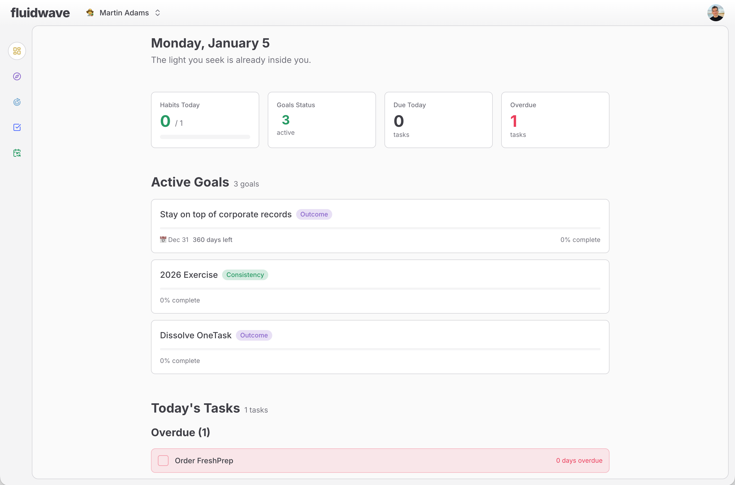Open the green habits calendar-sync sidebar icon
Image resolution: width=735 pixels, height=485 pixels.
coord(17,153)
